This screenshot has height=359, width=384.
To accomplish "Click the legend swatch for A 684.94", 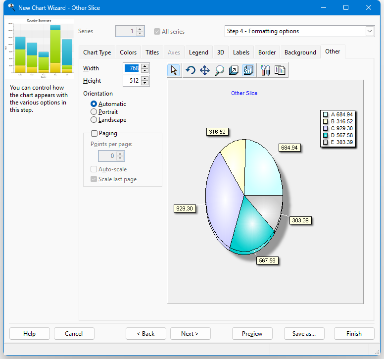I will [x=325, y=114].
